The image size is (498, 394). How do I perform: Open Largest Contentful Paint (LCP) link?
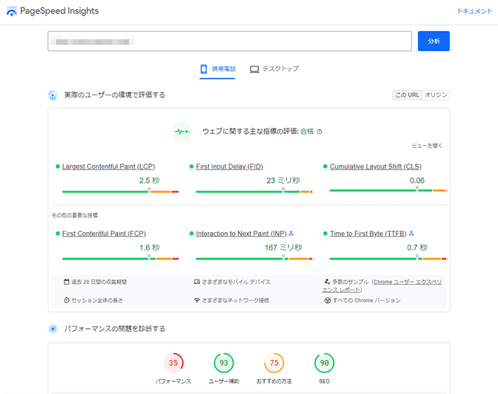coord(108,166)
